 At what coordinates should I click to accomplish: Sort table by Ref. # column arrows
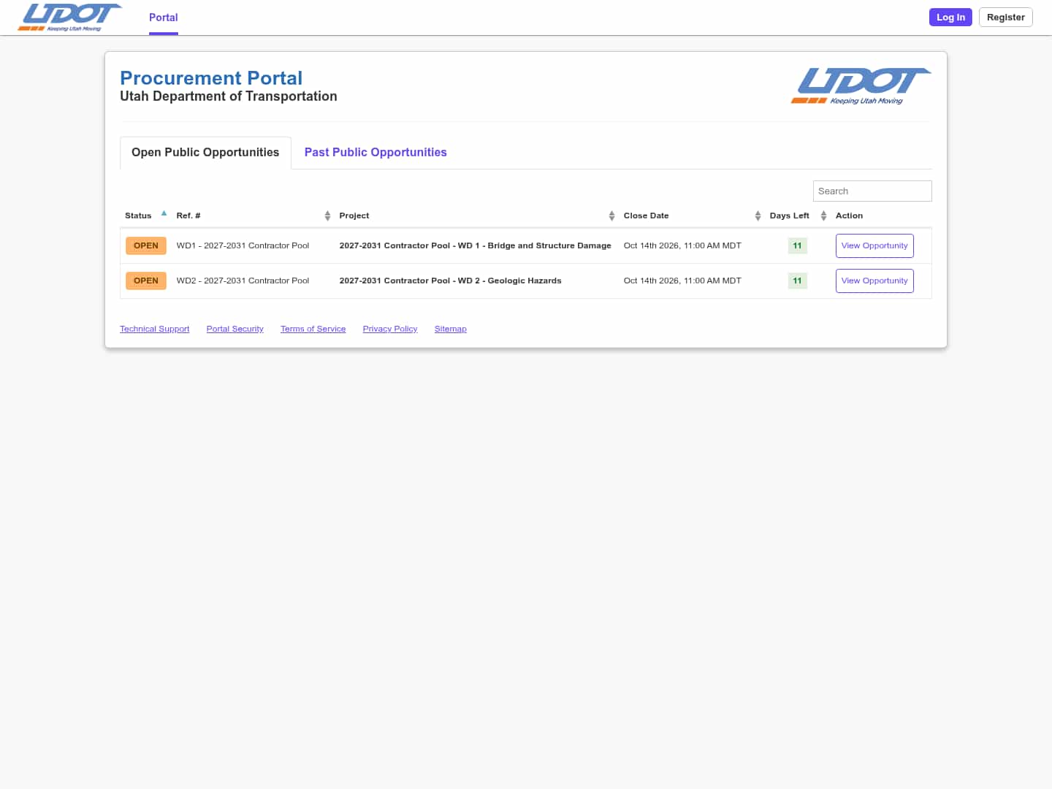(x=327, y=216)
